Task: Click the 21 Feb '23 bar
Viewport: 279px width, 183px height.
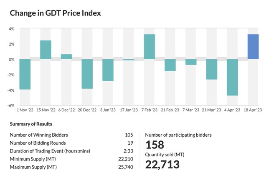Action: click(170, 65)
